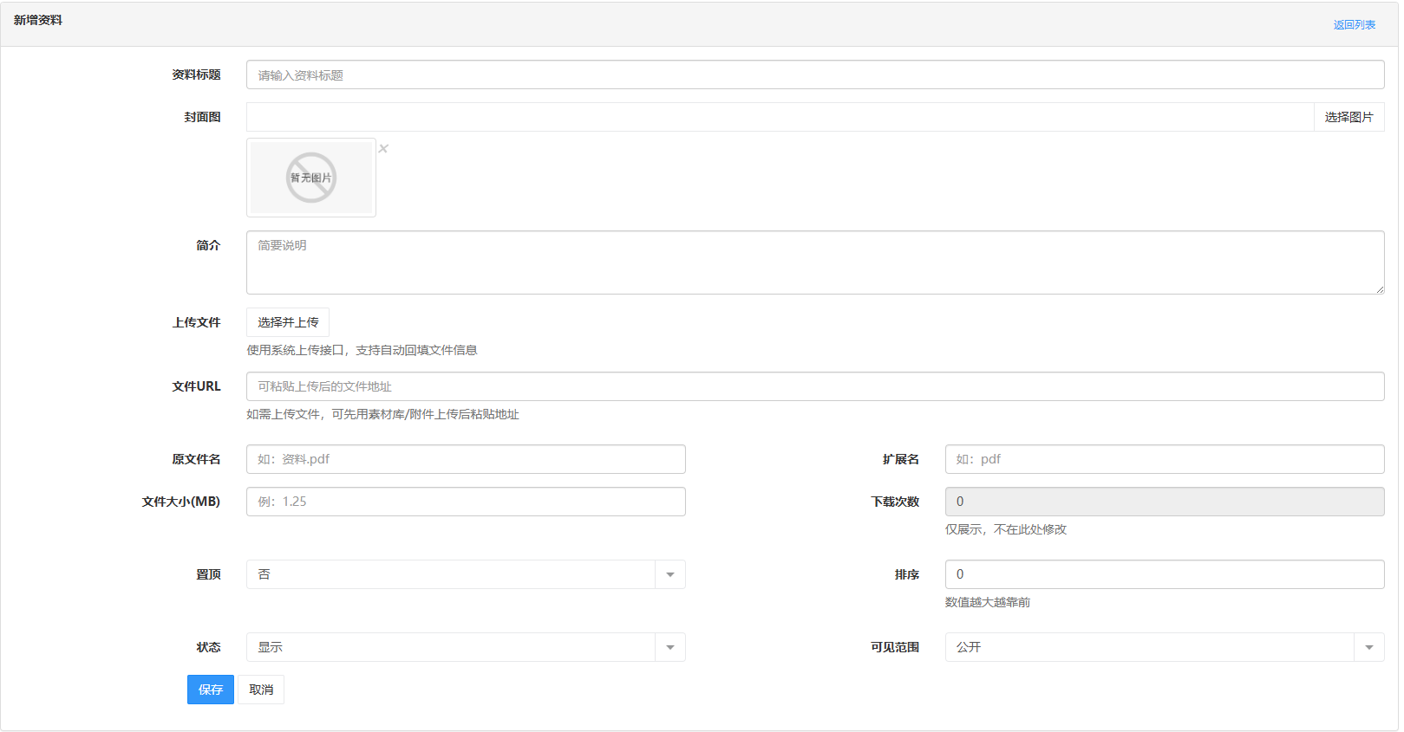The image size is (1404, 732).
Task: Click the 封面图 path input field
Action: click(780, 117)
